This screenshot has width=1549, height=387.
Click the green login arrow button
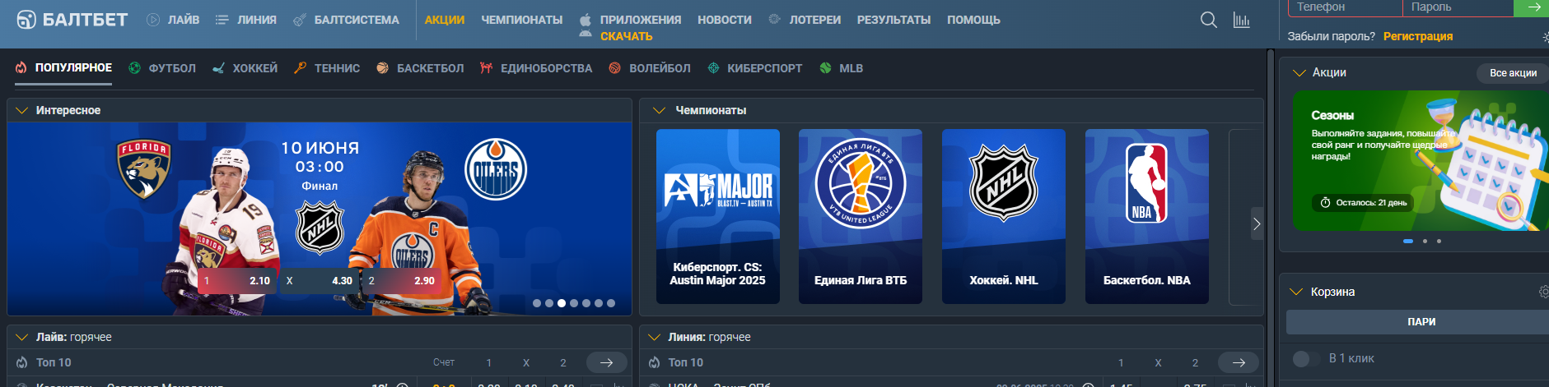coord(1532,7)
